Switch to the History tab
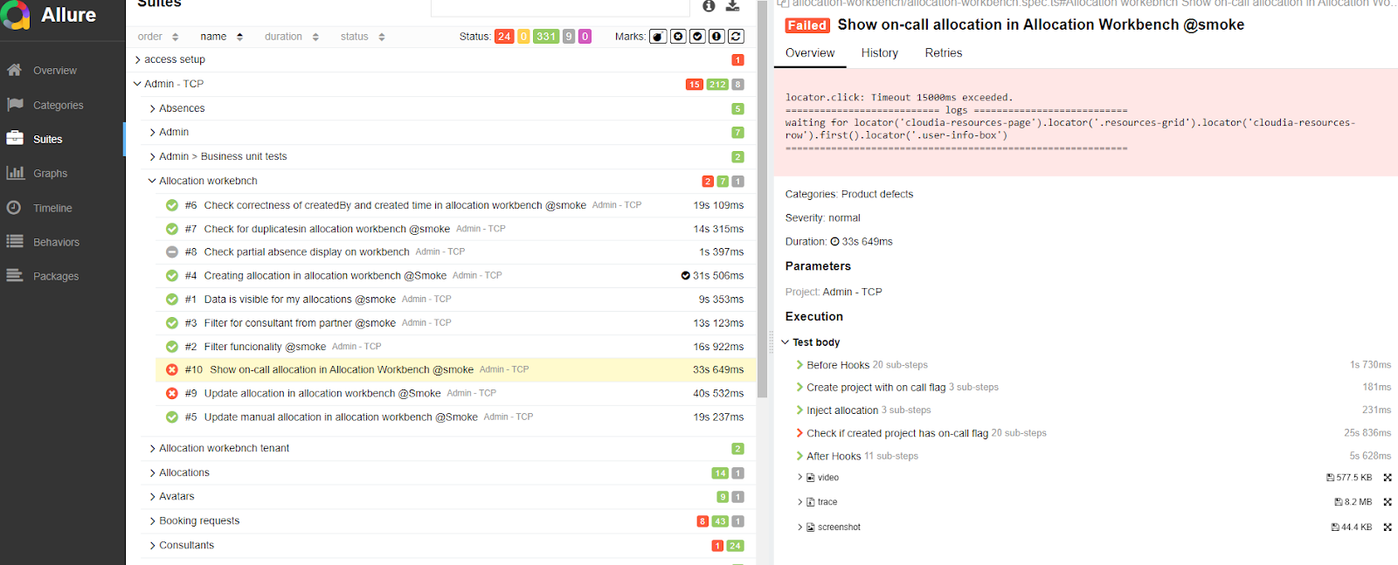Viewport: 1398px width, 565px height. [879, 53]
